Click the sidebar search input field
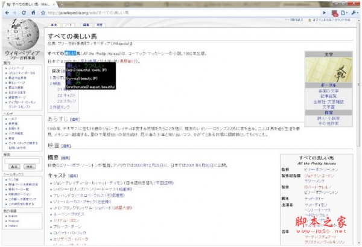Screen dimensions: 362x247 (x=22, y=161)
